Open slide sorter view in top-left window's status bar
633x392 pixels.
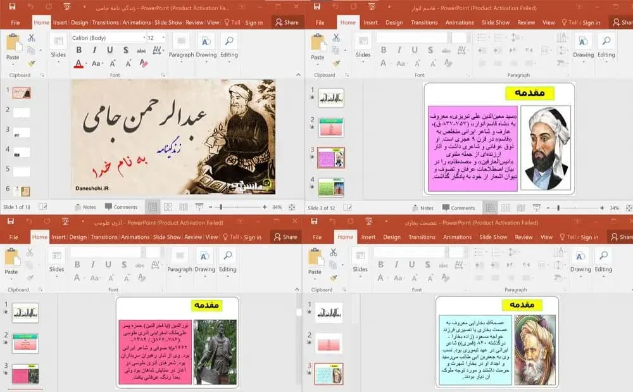168,207
